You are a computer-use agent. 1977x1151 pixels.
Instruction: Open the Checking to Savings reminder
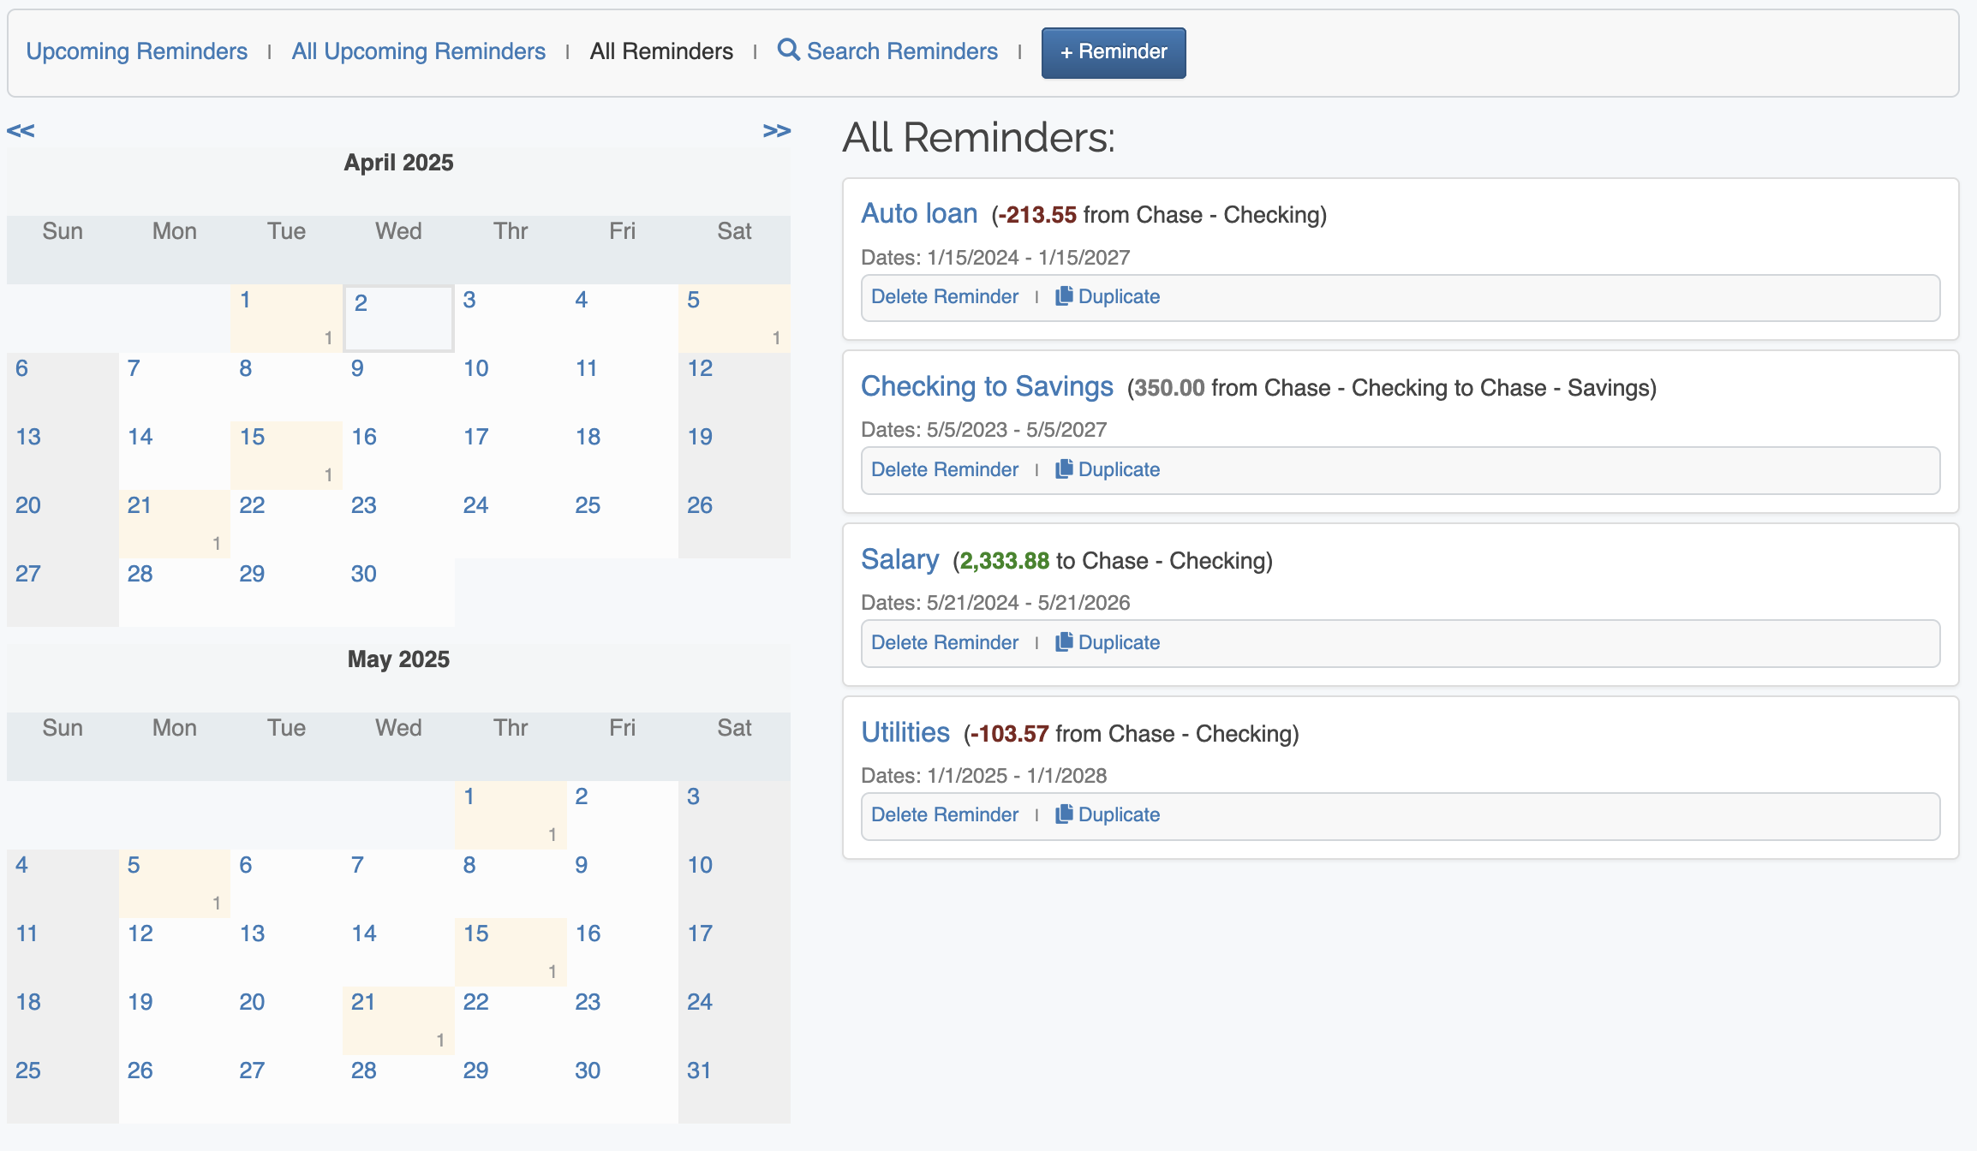tap(986, 386)
